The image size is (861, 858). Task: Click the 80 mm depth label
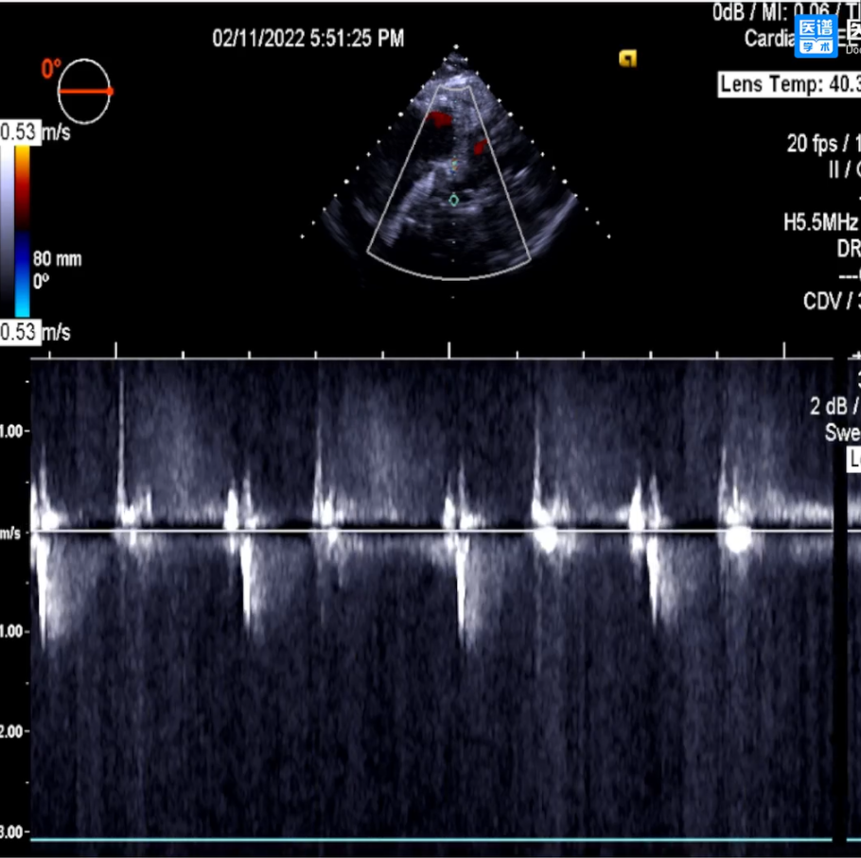pos(57,259)
